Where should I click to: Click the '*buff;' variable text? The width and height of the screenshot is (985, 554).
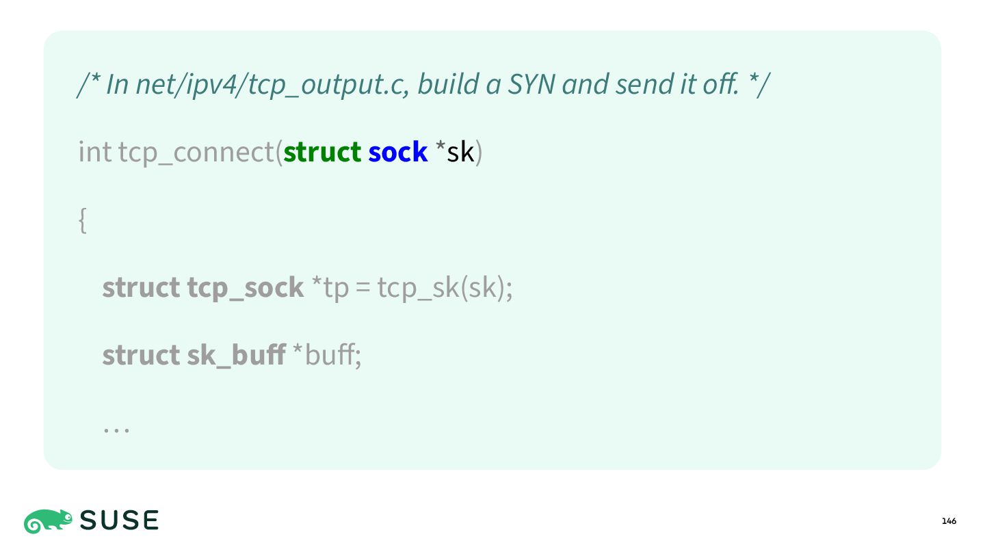coord(327,355)
